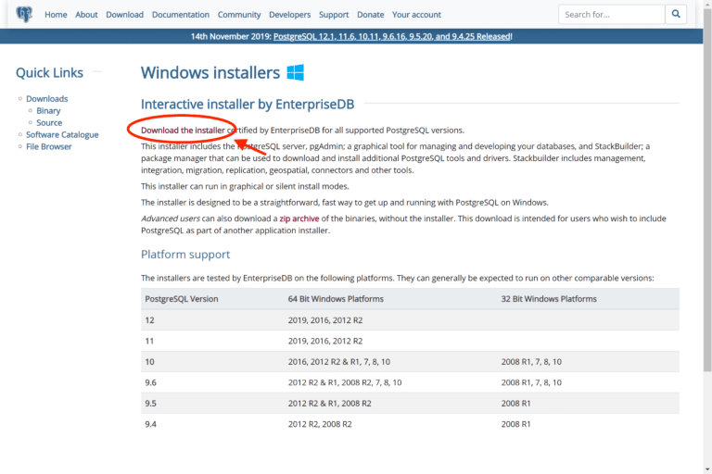Open the Support page
The image size is (712, 474).
(x=334, y=15)
